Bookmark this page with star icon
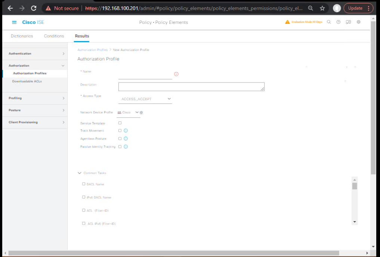The image size is (380, 257). [322, 8]
